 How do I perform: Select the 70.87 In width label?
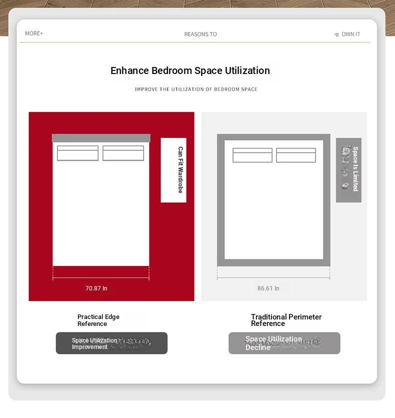point(96,288)
